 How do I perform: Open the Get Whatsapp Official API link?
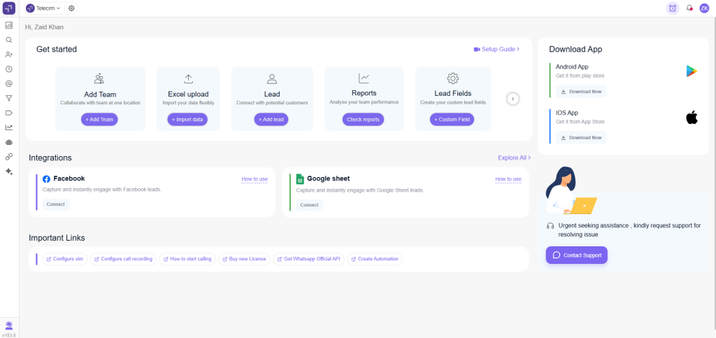pyautogui.click(x=308, y=259)
